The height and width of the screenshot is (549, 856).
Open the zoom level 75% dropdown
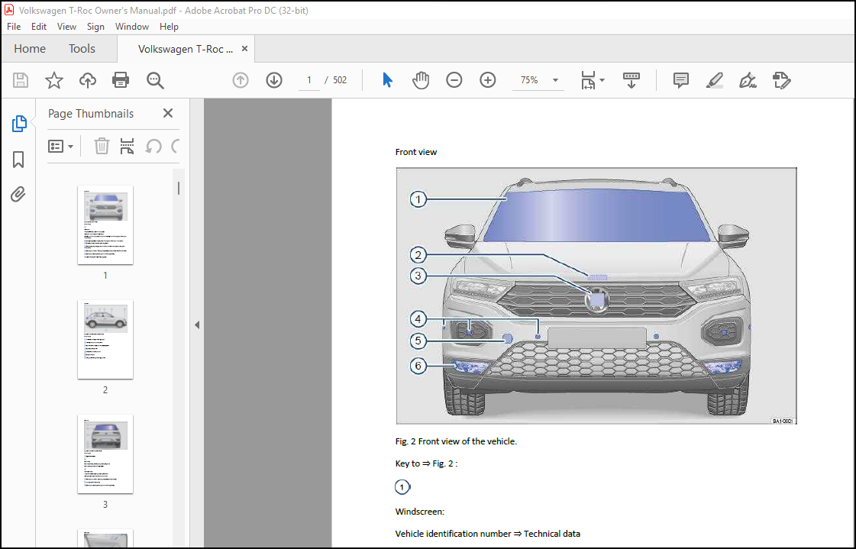coord(555,80)
